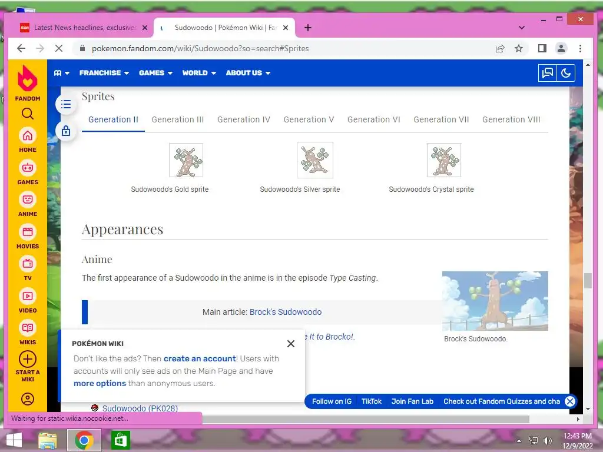Open the Brock's Sudowoodo anime image
Viewport: 603px width, 452px height.
[495, 301]
